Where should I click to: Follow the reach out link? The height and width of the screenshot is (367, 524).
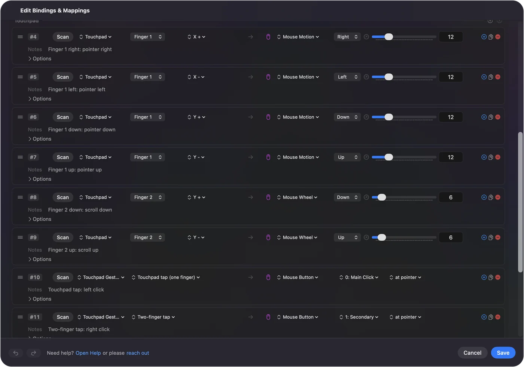(138, 353)
